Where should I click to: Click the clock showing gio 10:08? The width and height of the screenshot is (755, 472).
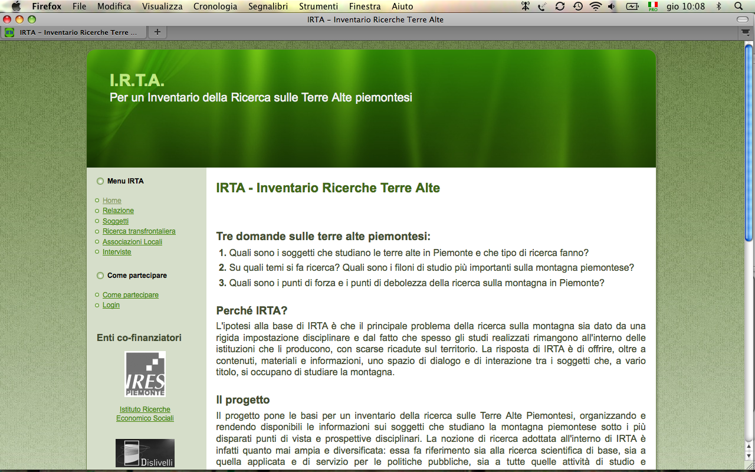pyautogui.click(x=685, y=6)
